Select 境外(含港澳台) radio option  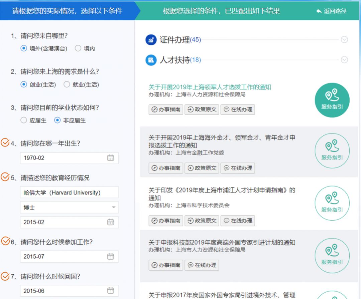(24, 48)
